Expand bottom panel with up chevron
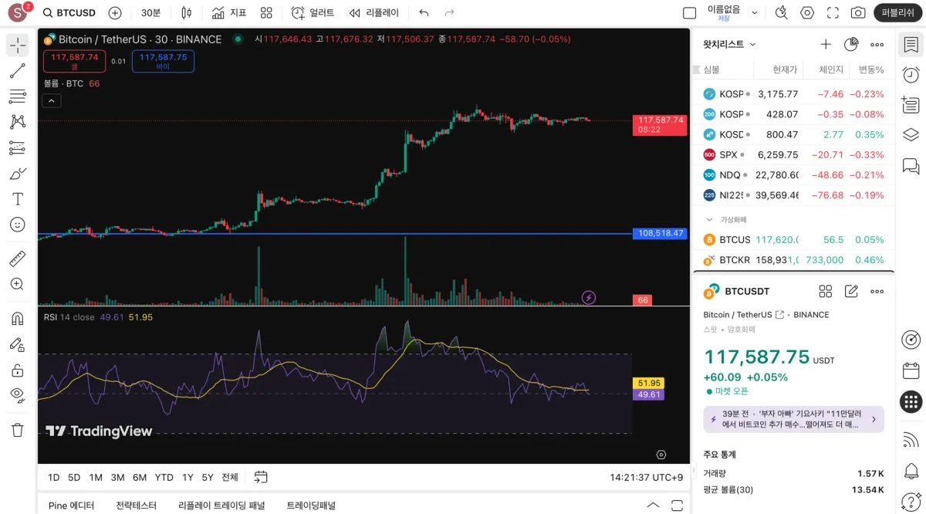Image resolution: width=926 pixels, height=514 pixels. coord(653,506)
